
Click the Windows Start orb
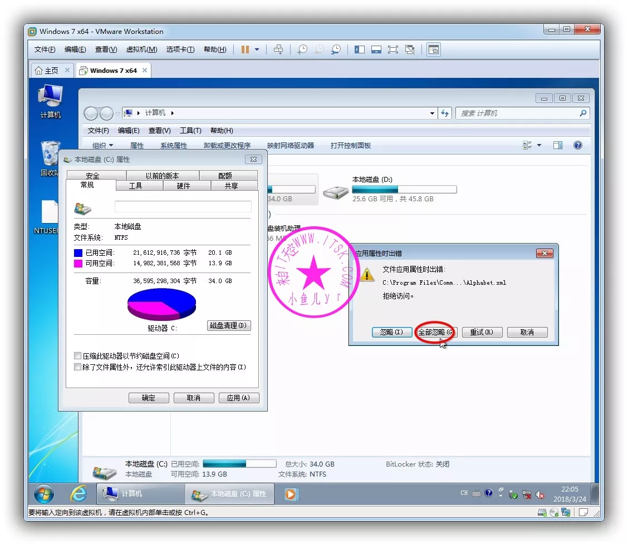44,493
